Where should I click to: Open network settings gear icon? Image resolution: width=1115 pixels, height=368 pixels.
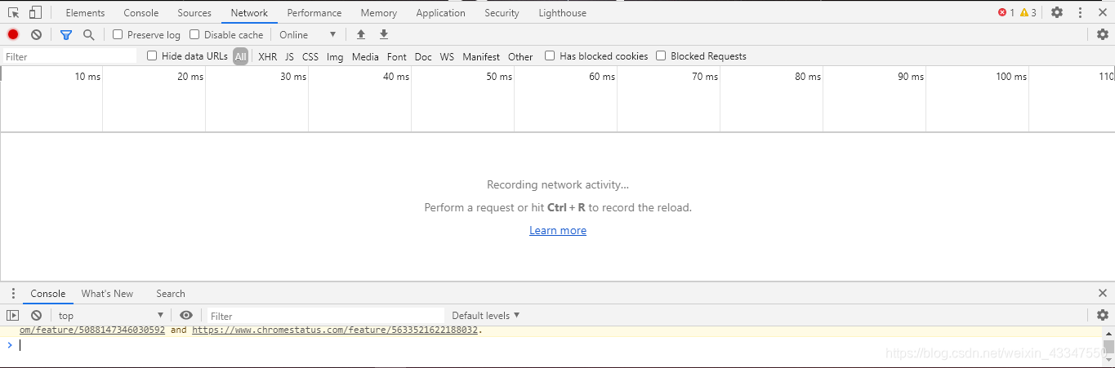point(1103,34)
